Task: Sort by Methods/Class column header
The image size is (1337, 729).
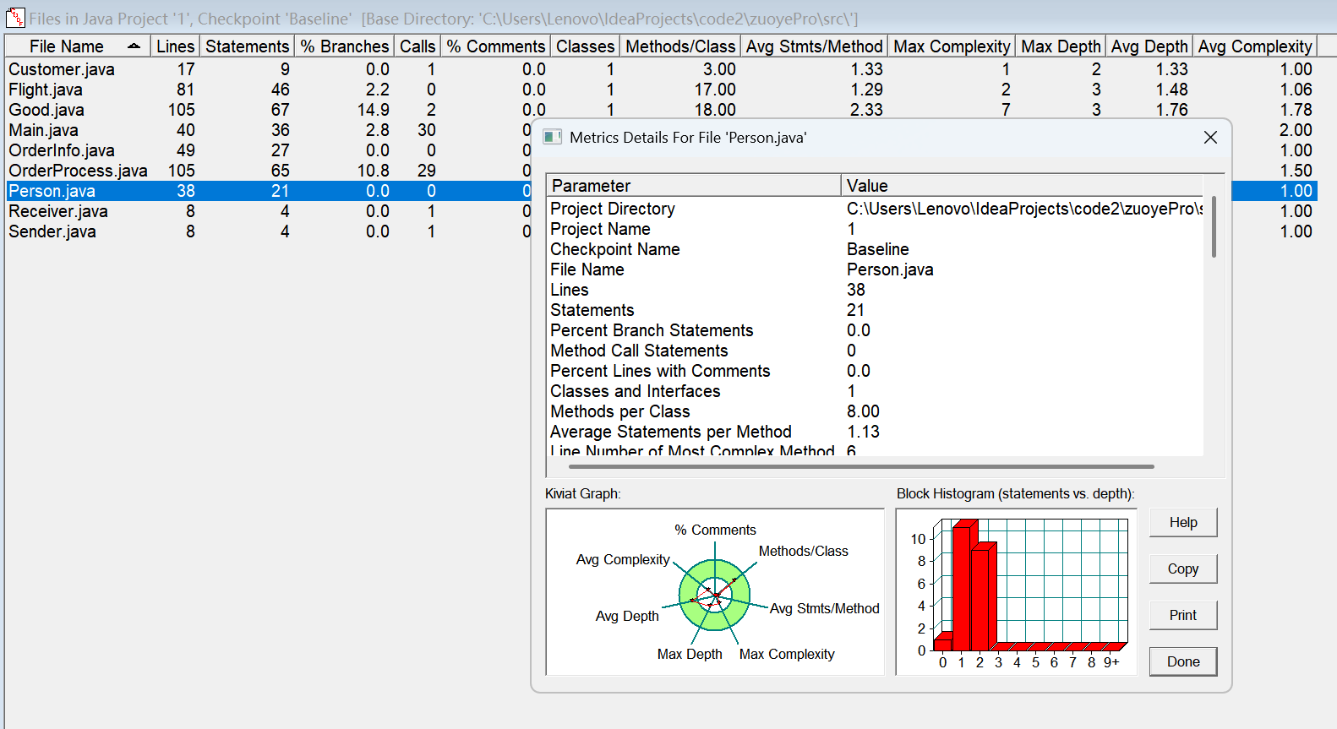Action: (680, 46)
